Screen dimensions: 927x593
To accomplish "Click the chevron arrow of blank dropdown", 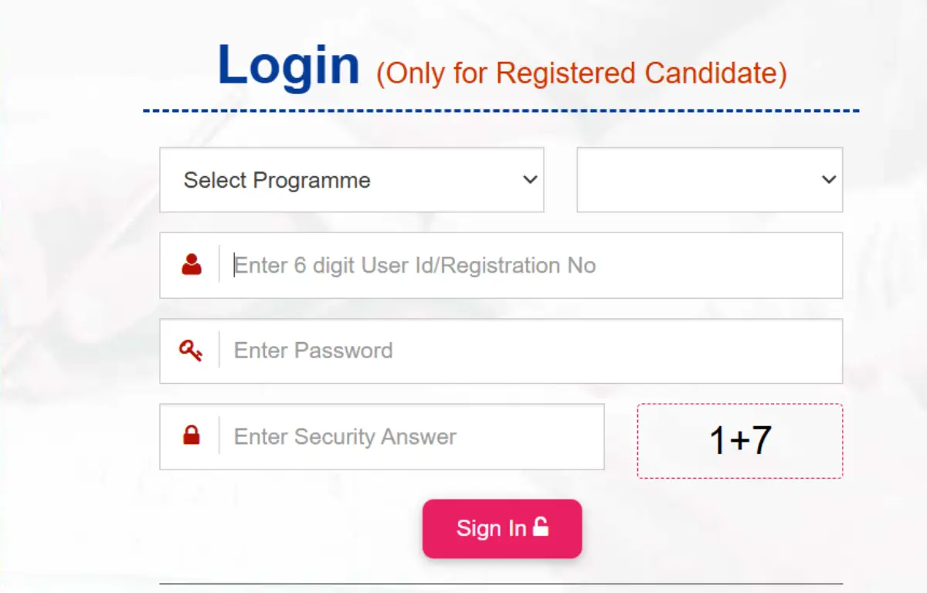I will click(x=829, y=180).
